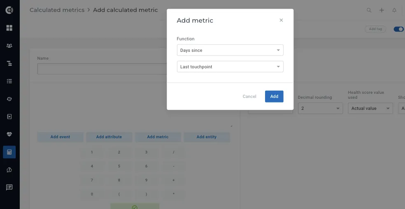Screen dimensions: 405x209
Task: Open the task checklist icon in sidebar
Action: coord(9,81)
